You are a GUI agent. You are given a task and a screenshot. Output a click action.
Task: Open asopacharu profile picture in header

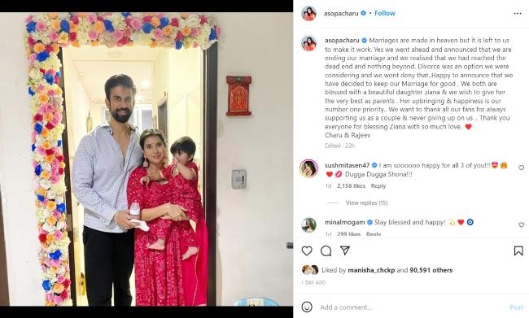coord(308,14)
